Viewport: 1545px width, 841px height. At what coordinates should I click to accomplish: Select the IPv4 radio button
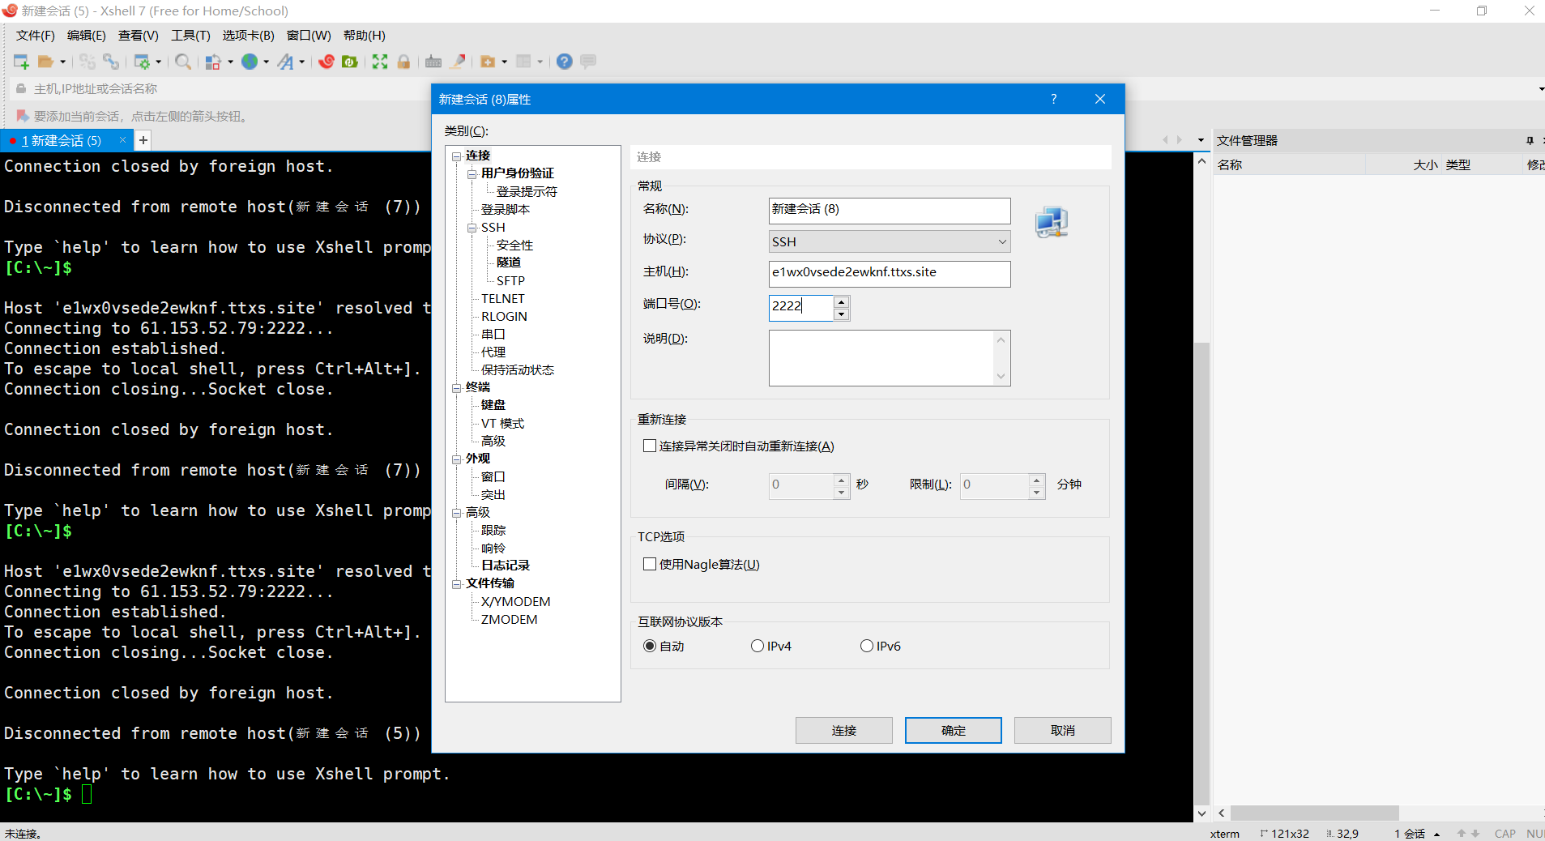click(758, 646)
